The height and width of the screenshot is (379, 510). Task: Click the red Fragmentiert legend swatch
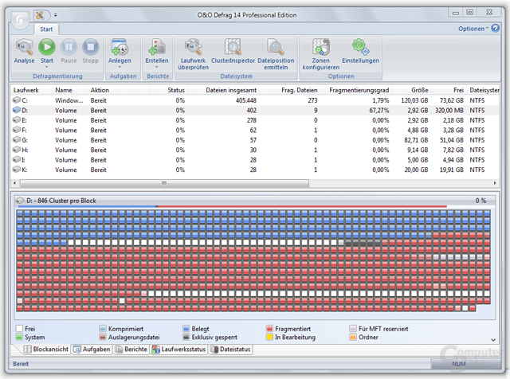click(x=269, y=329)
